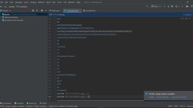Image resolution: width=193 pixels, height=108 pixels.
Task: Click the Profiler run icon
Action: click(x=176, y=6)
